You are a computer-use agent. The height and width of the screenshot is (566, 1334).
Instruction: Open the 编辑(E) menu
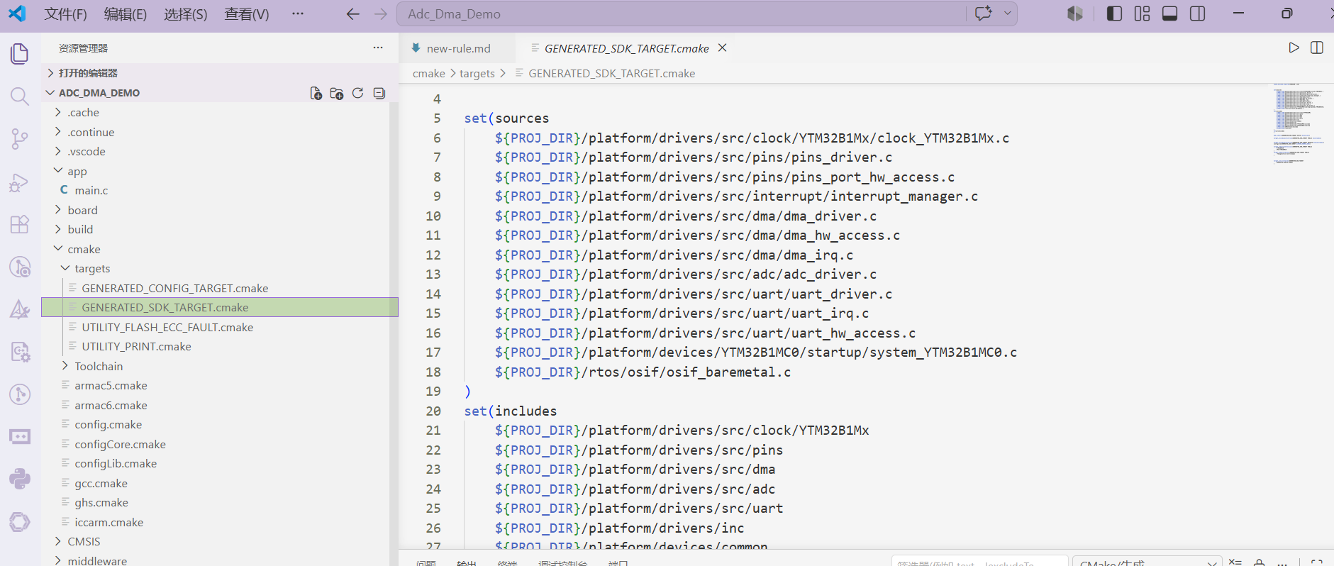point(126,14)
